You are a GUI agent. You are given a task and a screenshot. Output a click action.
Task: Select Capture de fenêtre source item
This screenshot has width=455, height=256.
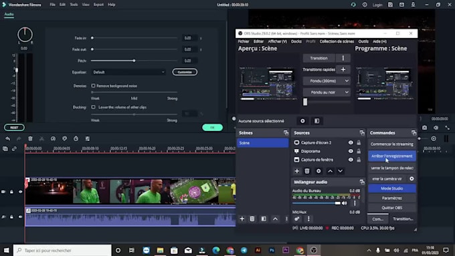click(x=317, y=160)
